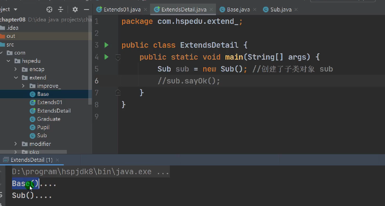This screenshot has height=206, width=385.
Task: Click the fold end marker on line 7
Action: (x=118, y=93)
